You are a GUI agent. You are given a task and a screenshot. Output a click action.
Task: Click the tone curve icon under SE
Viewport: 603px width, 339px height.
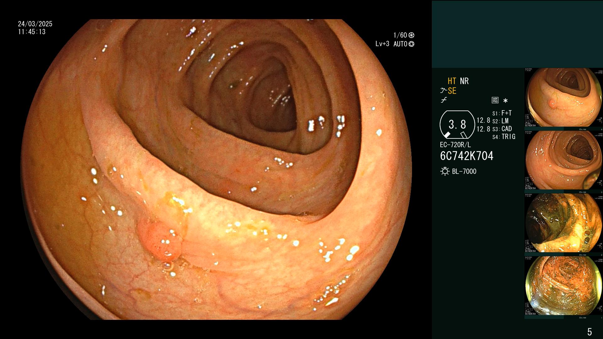(443, 100)
